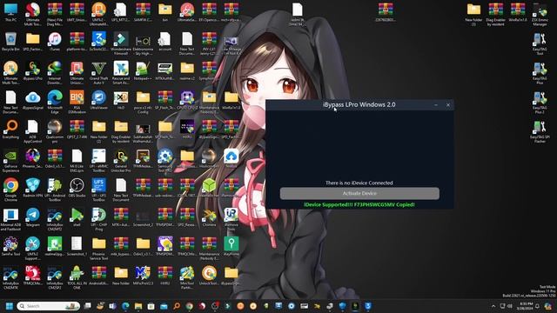Image resolution: width=557 pixels, height=313 pixels.
Task: Select the ADB AppControl file icon
Action: pos(33,131)
